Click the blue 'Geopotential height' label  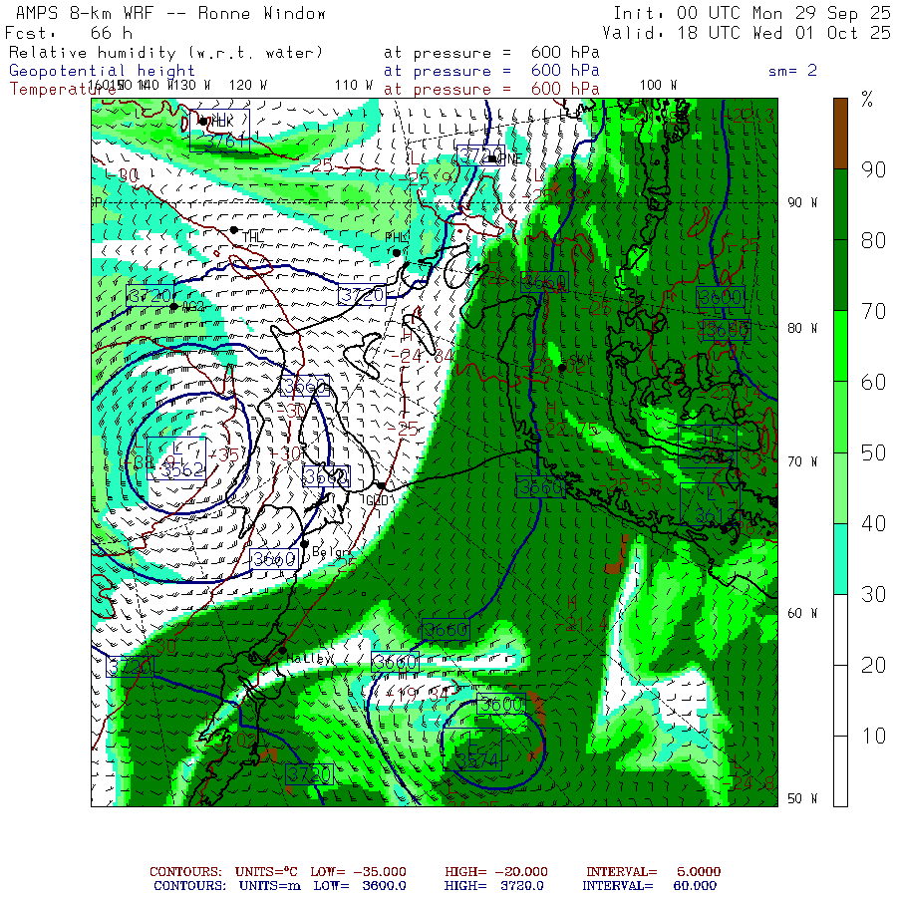click(103, 71)
